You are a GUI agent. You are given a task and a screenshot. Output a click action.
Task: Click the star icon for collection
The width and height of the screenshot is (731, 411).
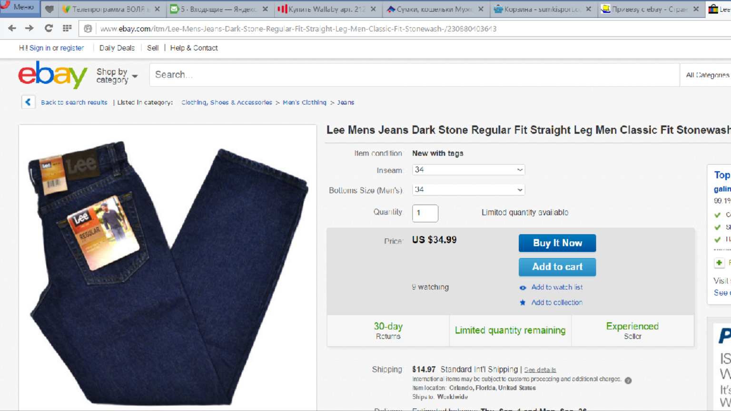(x=523, y=303)
